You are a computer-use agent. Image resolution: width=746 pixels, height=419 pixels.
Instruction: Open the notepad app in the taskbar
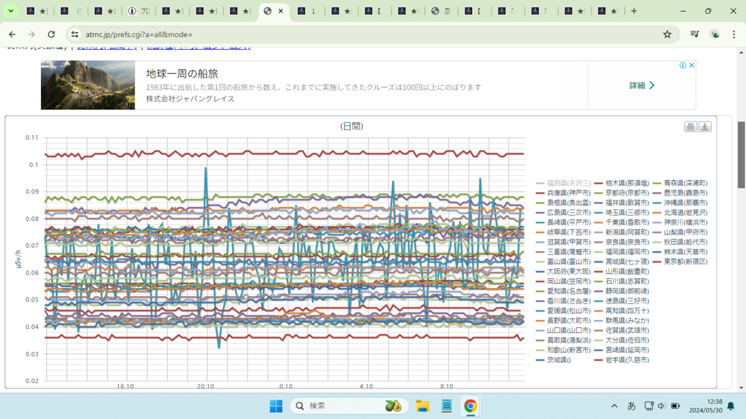446,406
